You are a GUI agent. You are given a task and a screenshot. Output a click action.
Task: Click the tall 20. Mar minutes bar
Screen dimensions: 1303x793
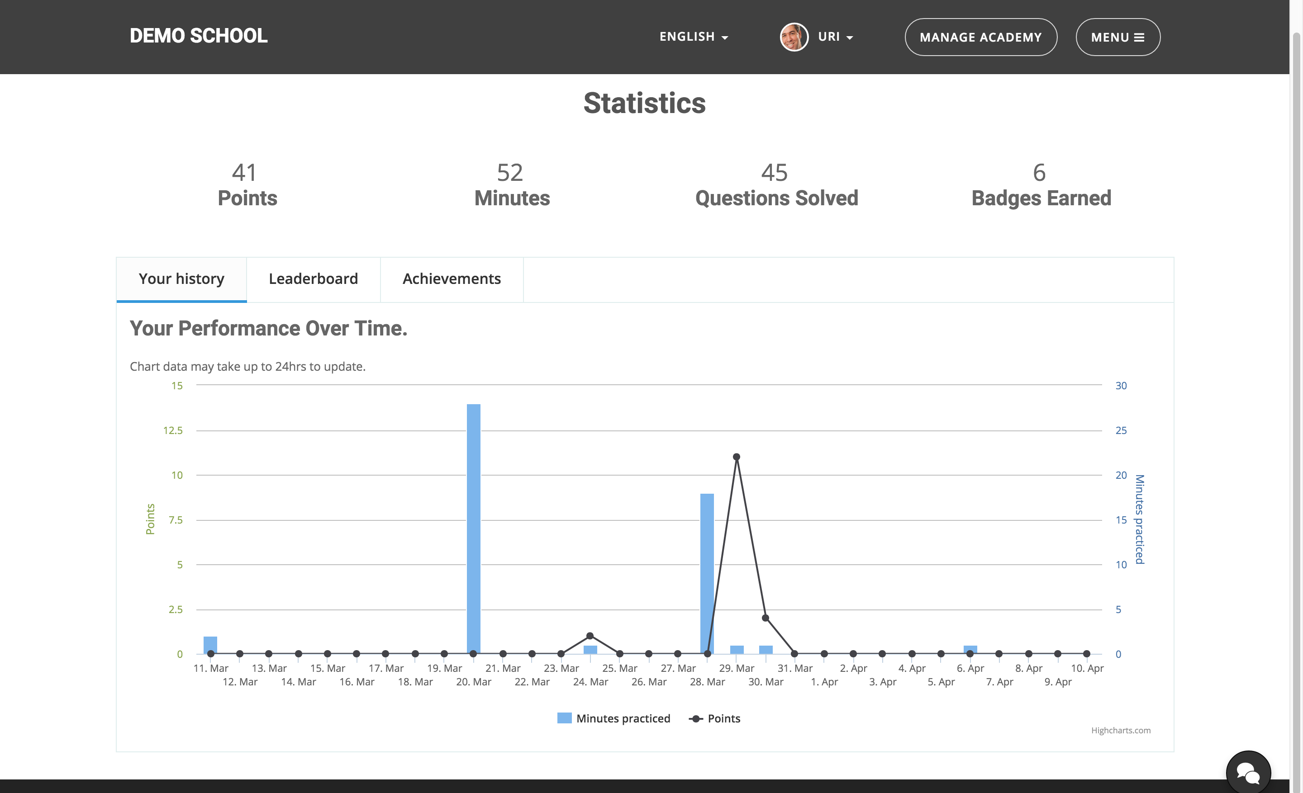coord(473,529)
